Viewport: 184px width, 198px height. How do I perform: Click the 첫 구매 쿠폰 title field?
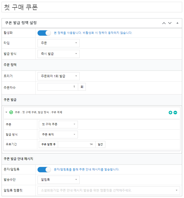(92, 7)
